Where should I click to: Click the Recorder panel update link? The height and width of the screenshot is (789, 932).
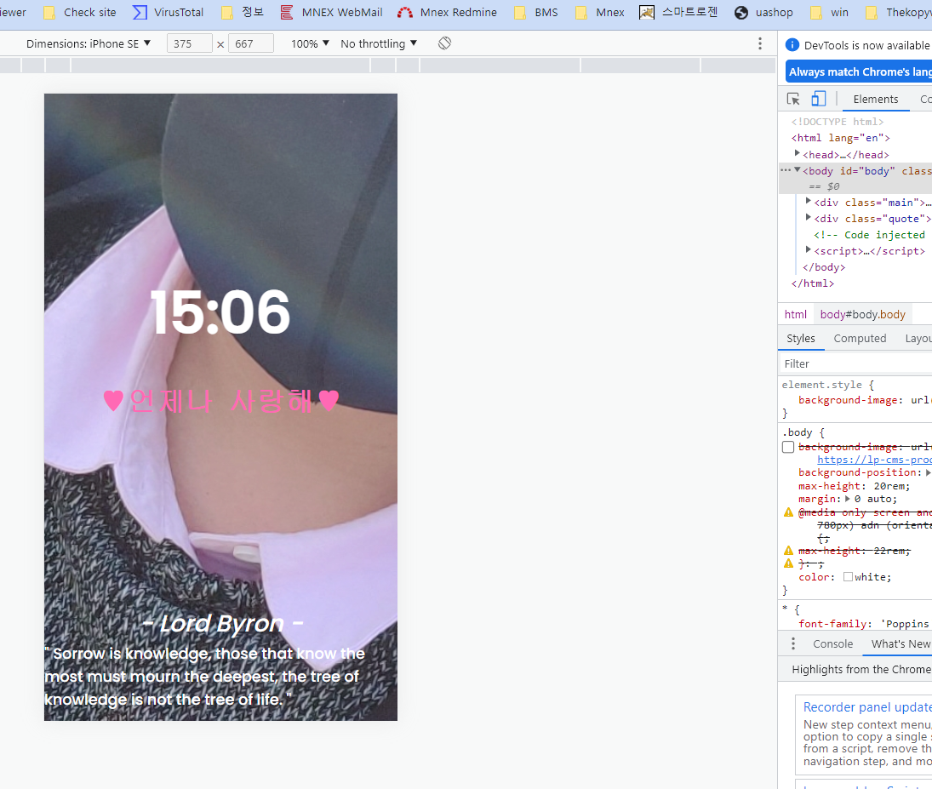click(x=867, y=707)
